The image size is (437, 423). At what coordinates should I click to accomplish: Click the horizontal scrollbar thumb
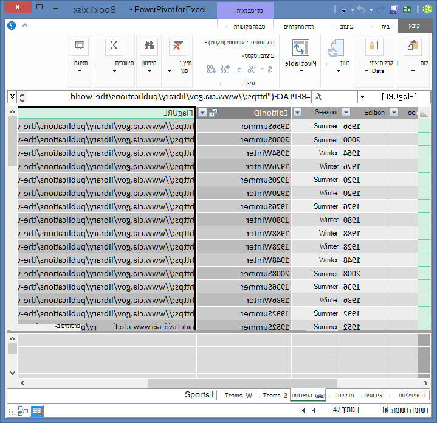tap(242, 383)
